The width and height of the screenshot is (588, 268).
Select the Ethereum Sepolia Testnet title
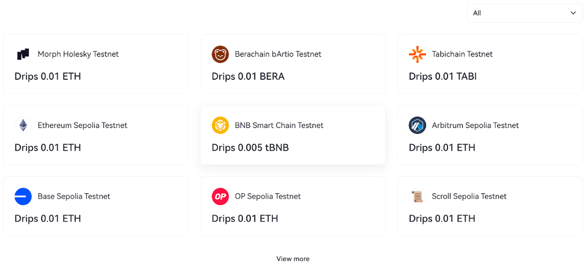coord(82,125)
